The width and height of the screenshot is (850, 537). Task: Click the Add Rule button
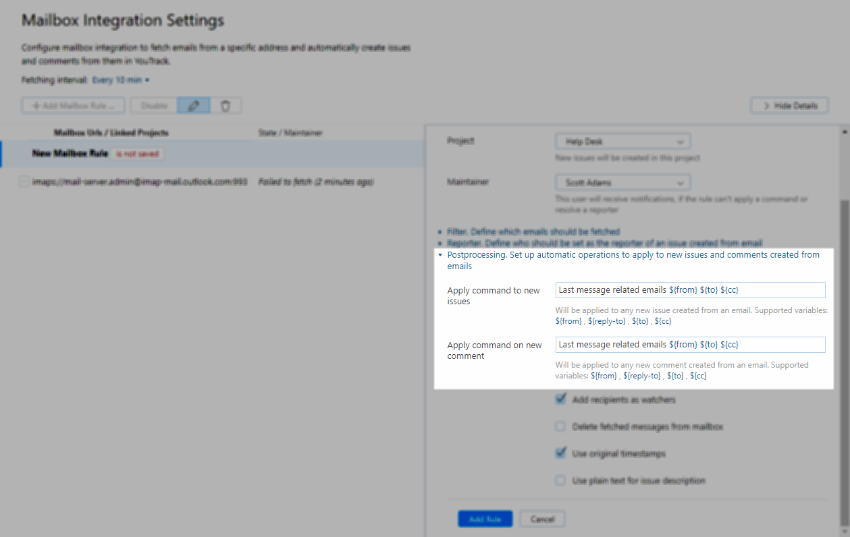[x=485, y=519]
